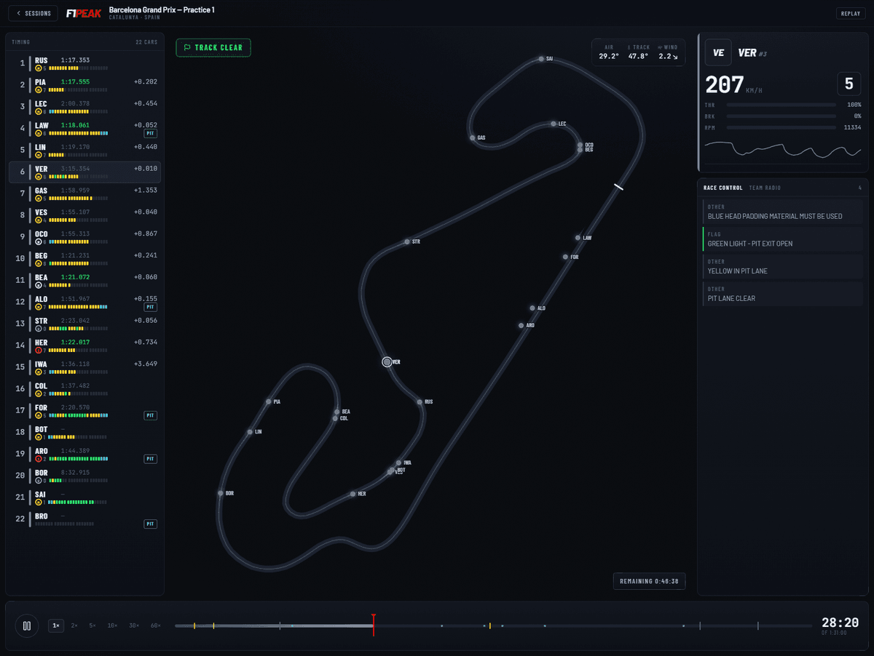The image size is (874, 656).
Task: Click the LEC car dot on the track
Action: pos(554,124)
